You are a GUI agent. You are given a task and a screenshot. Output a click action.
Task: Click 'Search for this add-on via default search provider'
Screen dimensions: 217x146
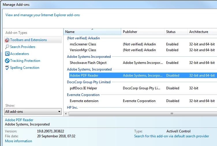click(x=171, y=136)
